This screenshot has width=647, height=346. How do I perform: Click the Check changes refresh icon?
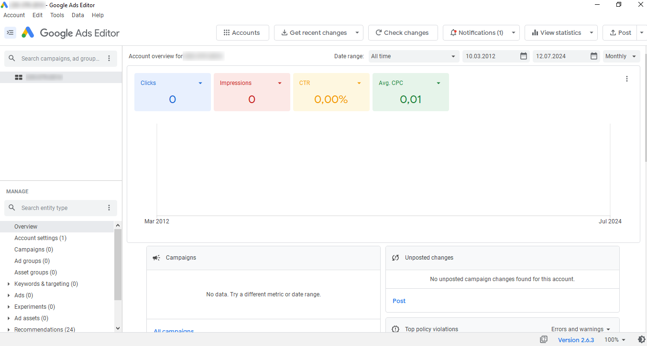coord(379,33)
